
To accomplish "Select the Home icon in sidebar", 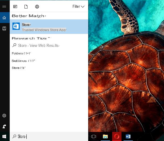I will pyautogui.click(x=4, y=17).
